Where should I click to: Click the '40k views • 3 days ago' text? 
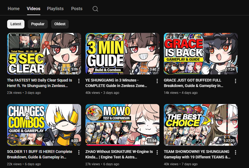(x=102, y=93)
